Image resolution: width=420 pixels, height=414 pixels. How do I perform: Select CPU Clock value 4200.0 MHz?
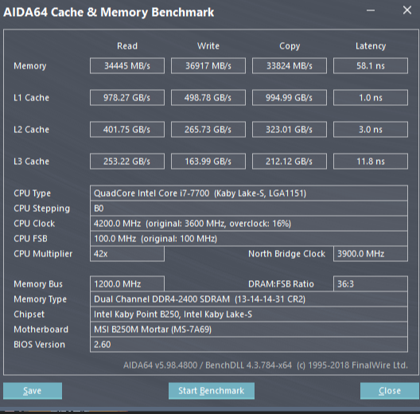(249, 224)
